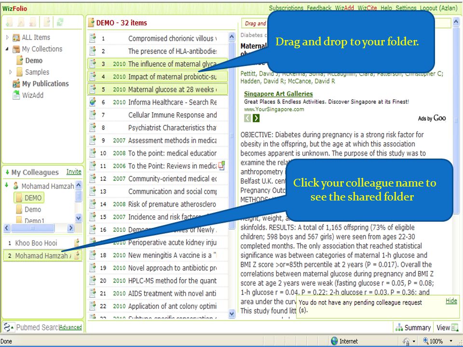Click the document icon for item 7

[93, 115]
